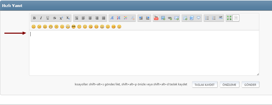
Task: Insert a quote bubble
Action: click(199, 18)
